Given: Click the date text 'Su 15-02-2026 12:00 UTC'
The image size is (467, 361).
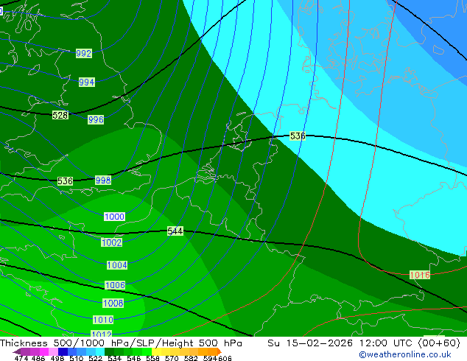Looking at the screenshot, I should [342, 343].
